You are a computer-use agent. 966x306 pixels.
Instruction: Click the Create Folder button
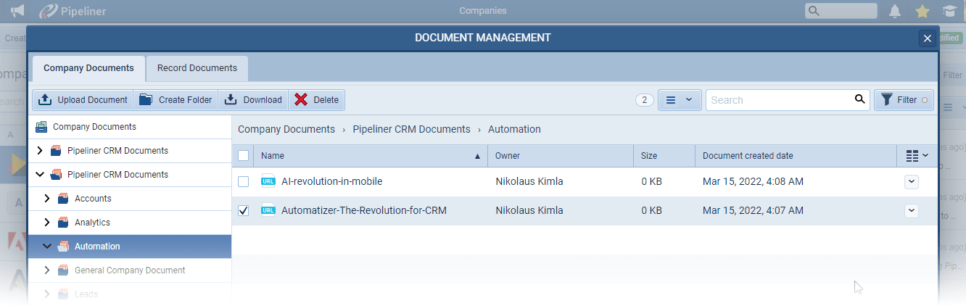pos(176,100)
